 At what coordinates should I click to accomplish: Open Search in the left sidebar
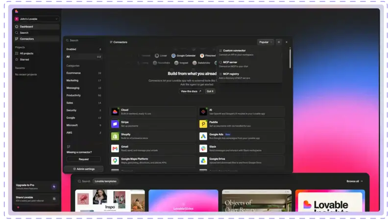click(37, 33)
